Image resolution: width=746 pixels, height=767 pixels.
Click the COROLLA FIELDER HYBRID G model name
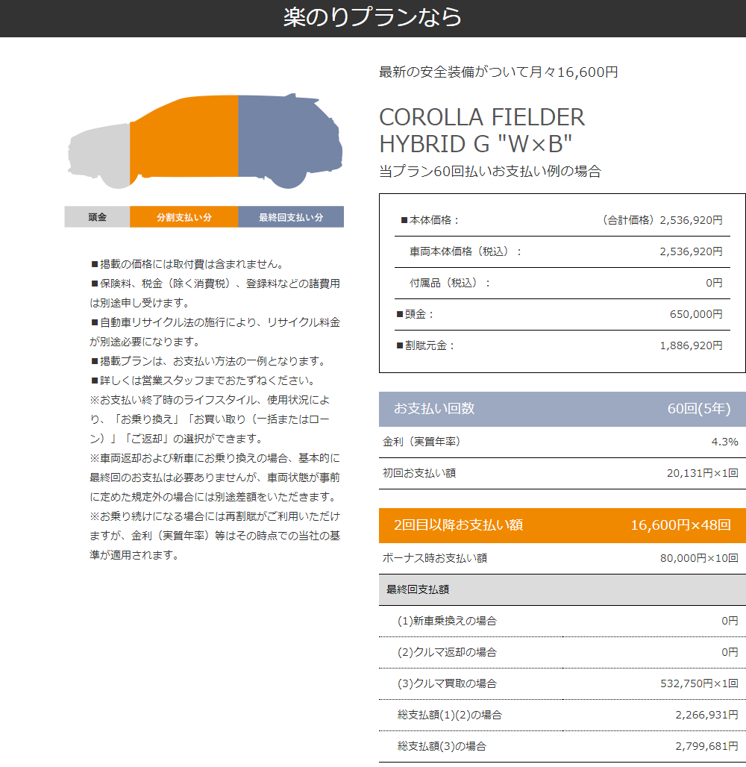482,131
